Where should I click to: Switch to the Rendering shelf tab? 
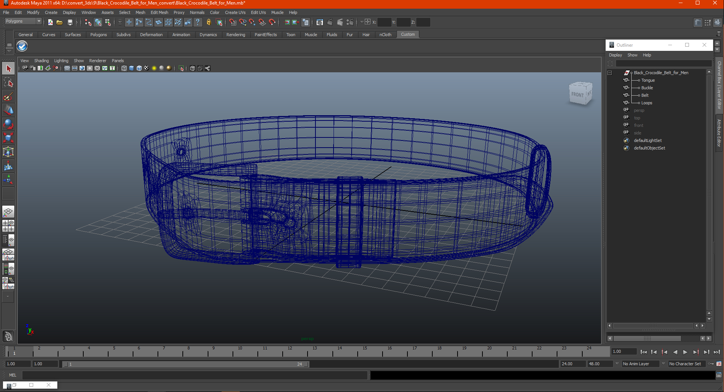pos(236,35)
